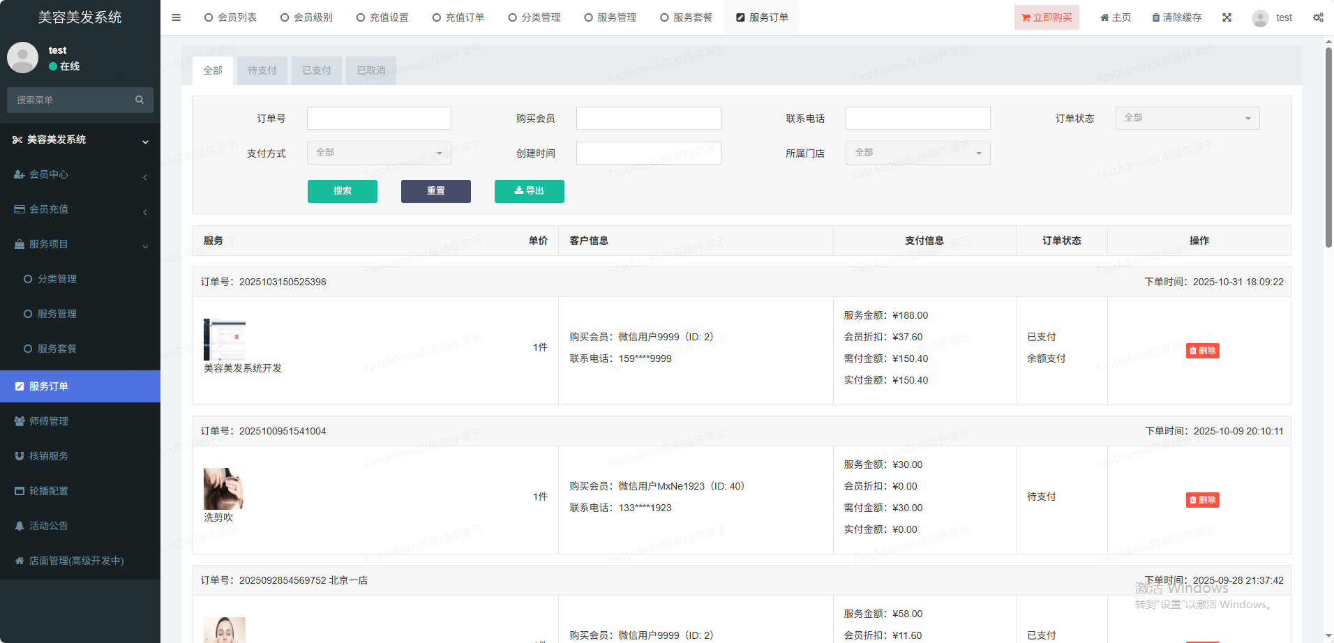Viewport: 1334px width, 643px height.
Task: Click the hamburger sidebar toggle icon
Action: 176,17
